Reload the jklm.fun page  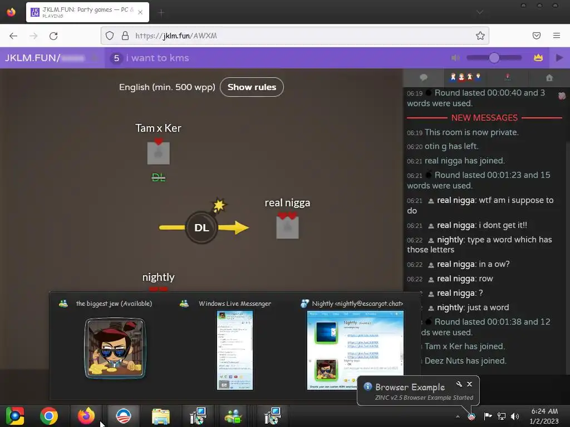(53, 36)
